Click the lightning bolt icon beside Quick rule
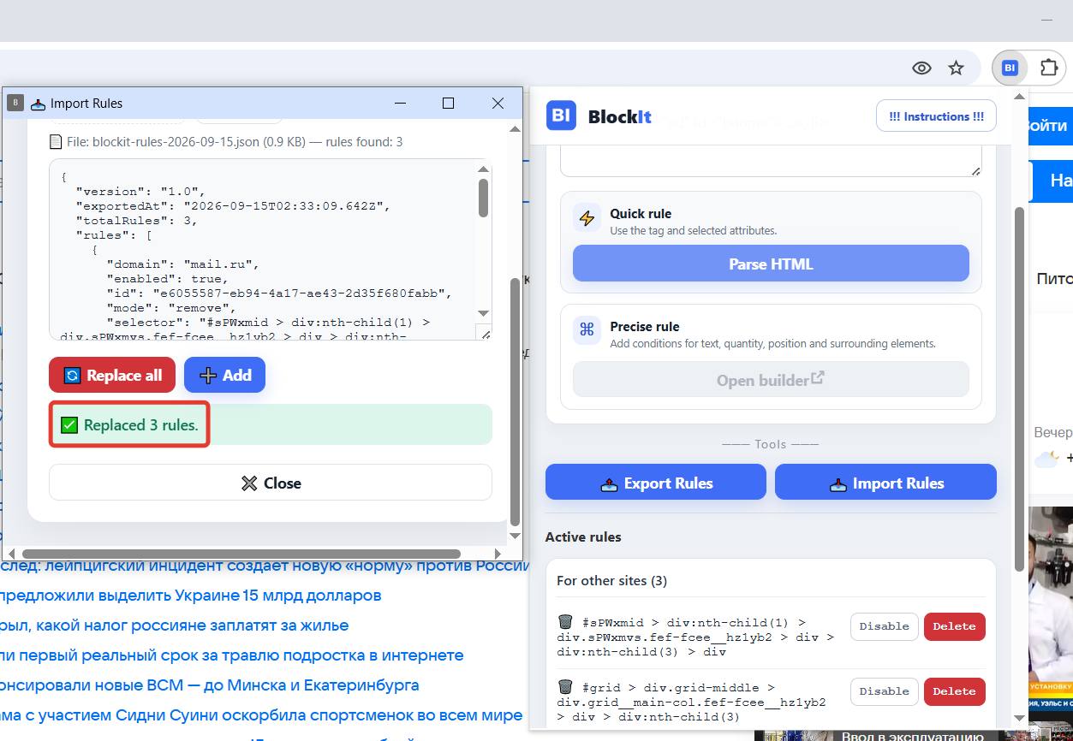Image resolution: width=1073 pixels, height=741 pixels. [x=587, y=219]
